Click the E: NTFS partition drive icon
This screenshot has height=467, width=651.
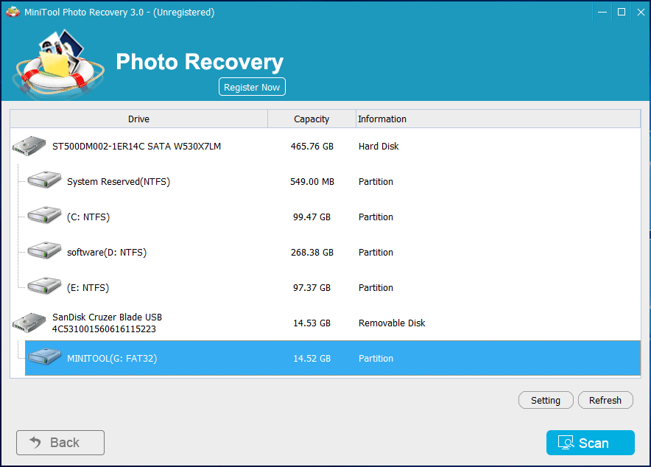[44, 287]
